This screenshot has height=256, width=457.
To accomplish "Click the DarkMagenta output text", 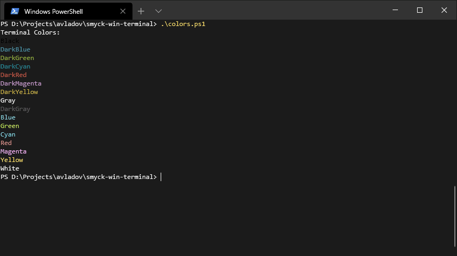I will (x=21, y=83).
